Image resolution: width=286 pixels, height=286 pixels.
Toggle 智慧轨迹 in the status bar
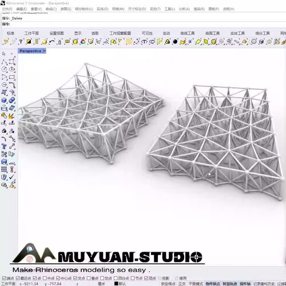coord(230,284)
